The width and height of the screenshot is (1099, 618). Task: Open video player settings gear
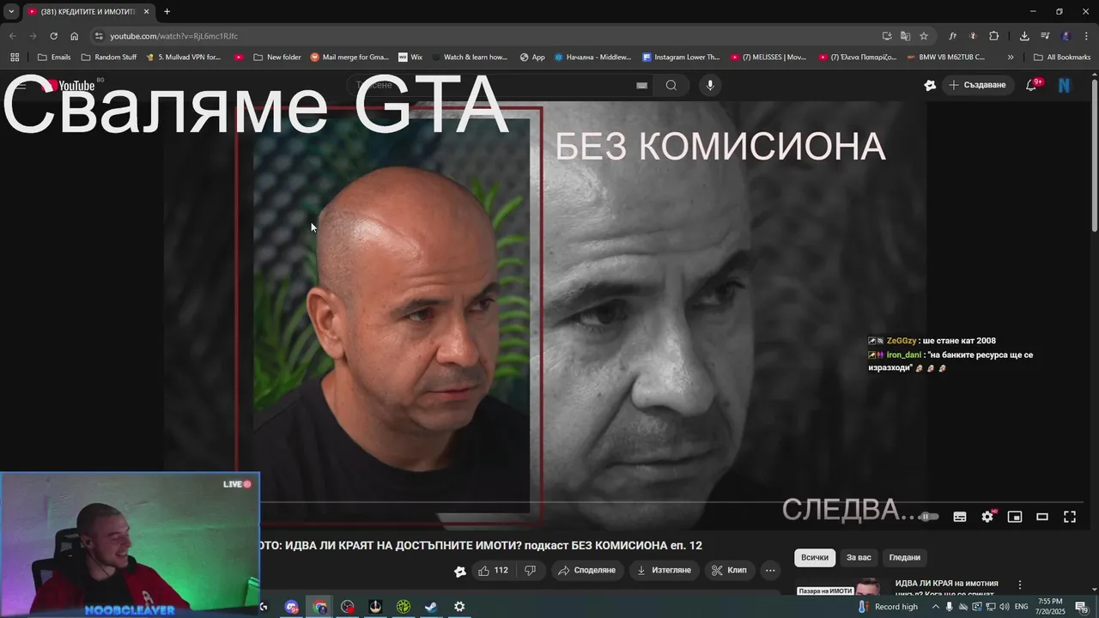(987, 517)
